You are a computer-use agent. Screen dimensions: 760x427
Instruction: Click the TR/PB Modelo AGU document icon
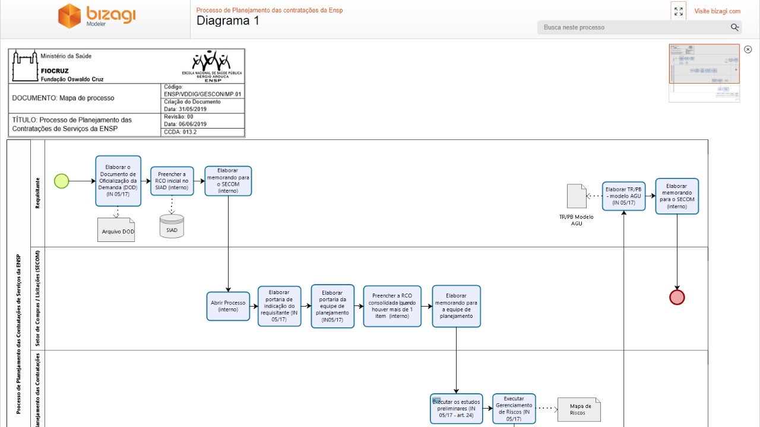pos(576,196)
